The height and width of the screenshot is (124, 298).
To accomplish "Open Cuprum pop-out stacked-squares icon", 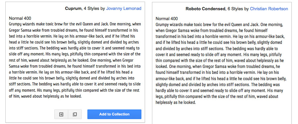I will 75,114.
